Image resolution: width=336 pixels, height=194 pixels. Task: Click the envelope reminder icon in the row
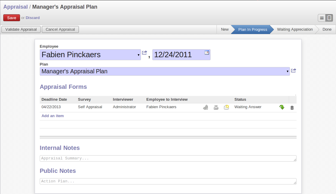pos(226,107)
